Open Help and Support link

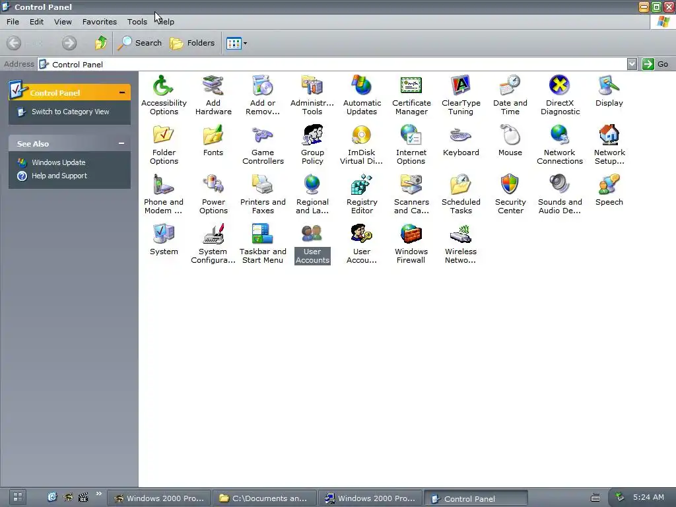pyautogui.click(x=59, y=176)
